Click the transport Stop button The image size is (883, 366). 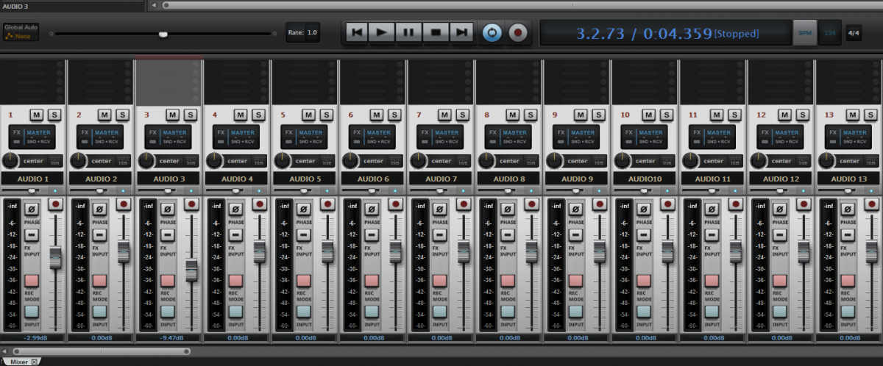436,32
